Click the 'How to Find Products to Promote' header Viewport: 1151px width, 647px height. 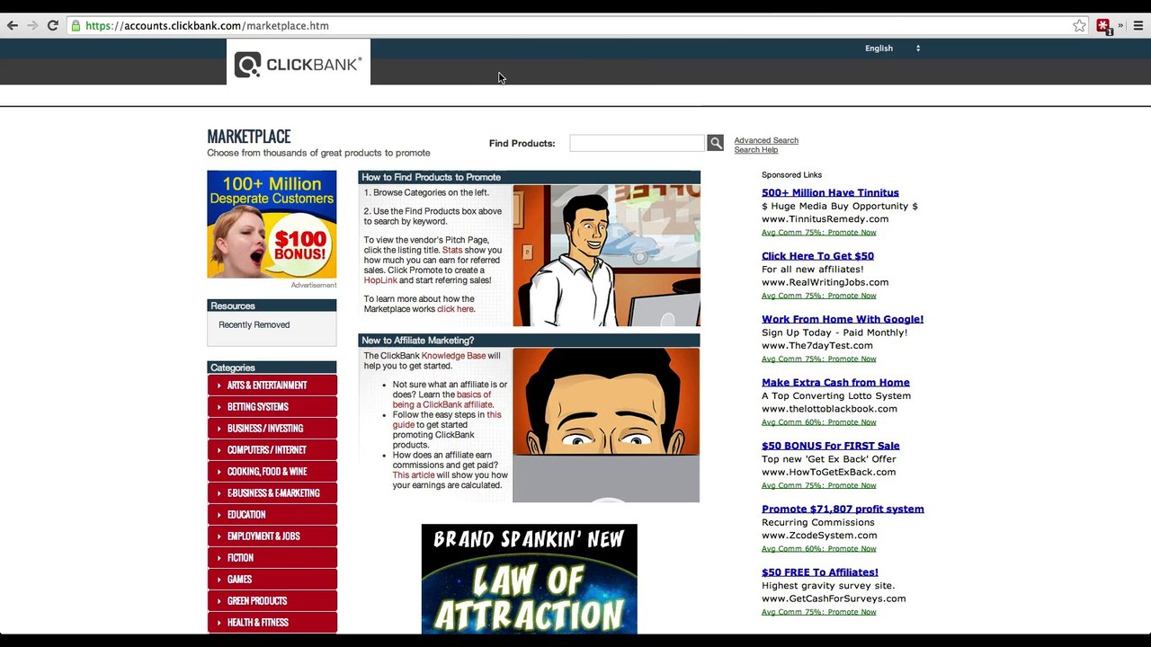[529, 177]
